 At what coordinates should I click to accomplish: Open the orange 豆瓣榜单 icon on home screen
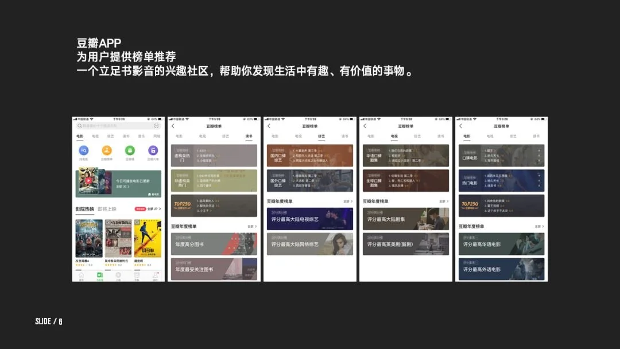point(107,150)
